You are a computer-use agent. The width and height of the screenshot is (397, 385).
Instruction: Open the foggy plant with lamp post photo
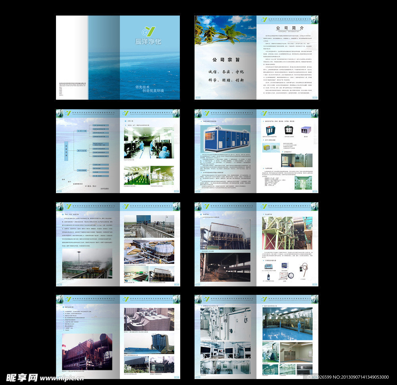(87, 263)
